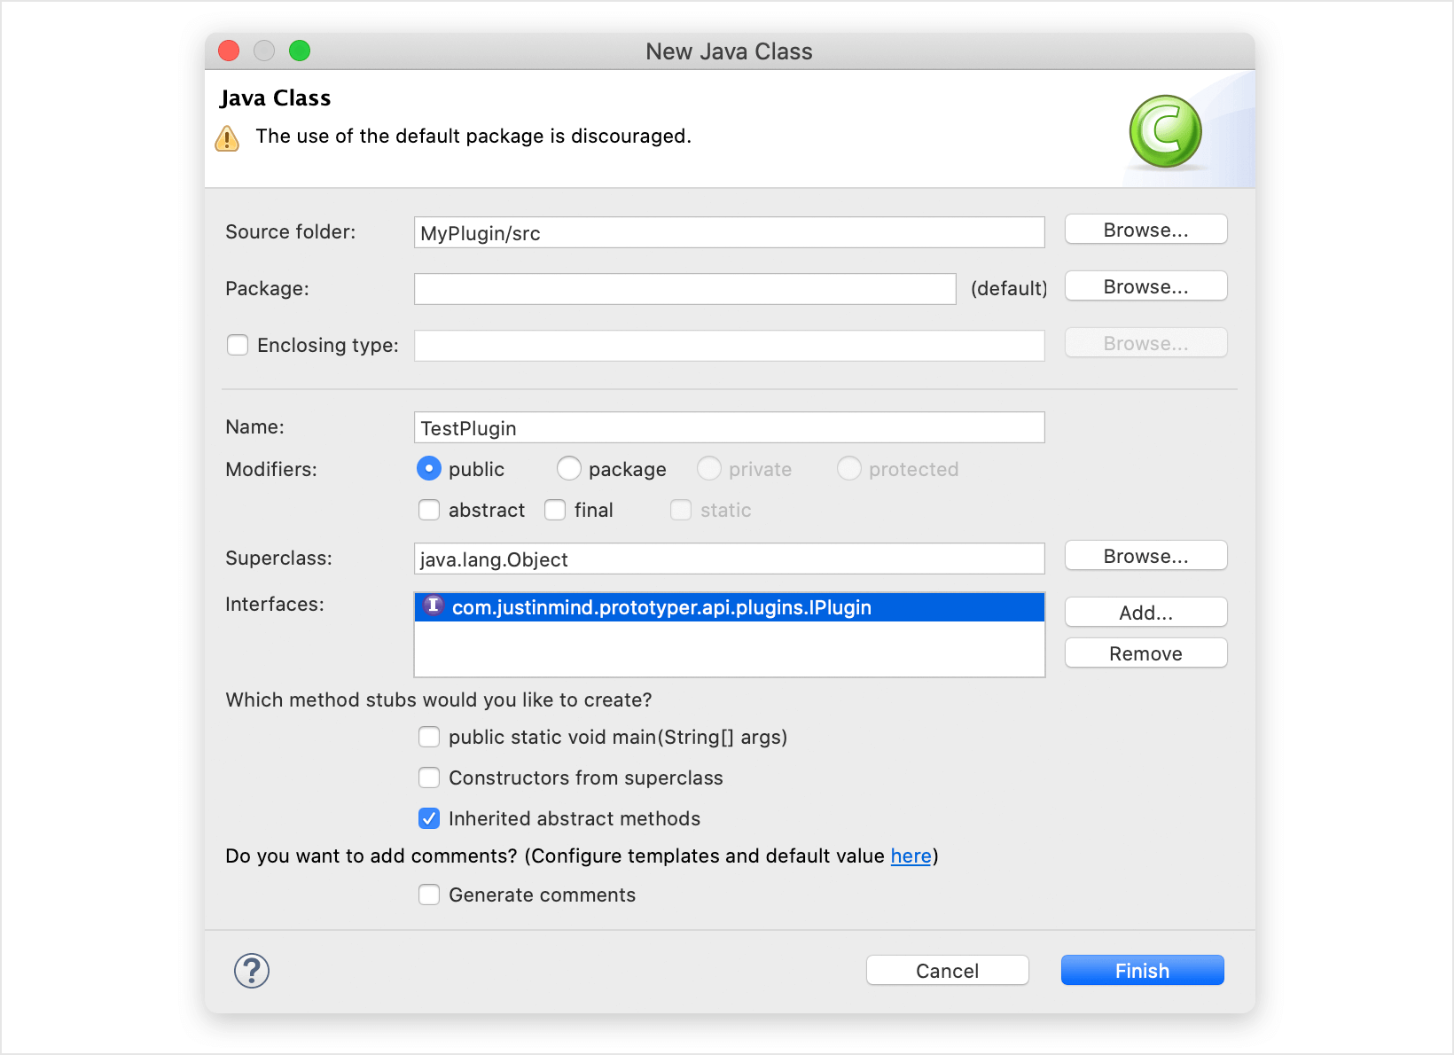Click the discouraged default package warning text
This screenshot has width=1454, height=1055.
point(473,136)
